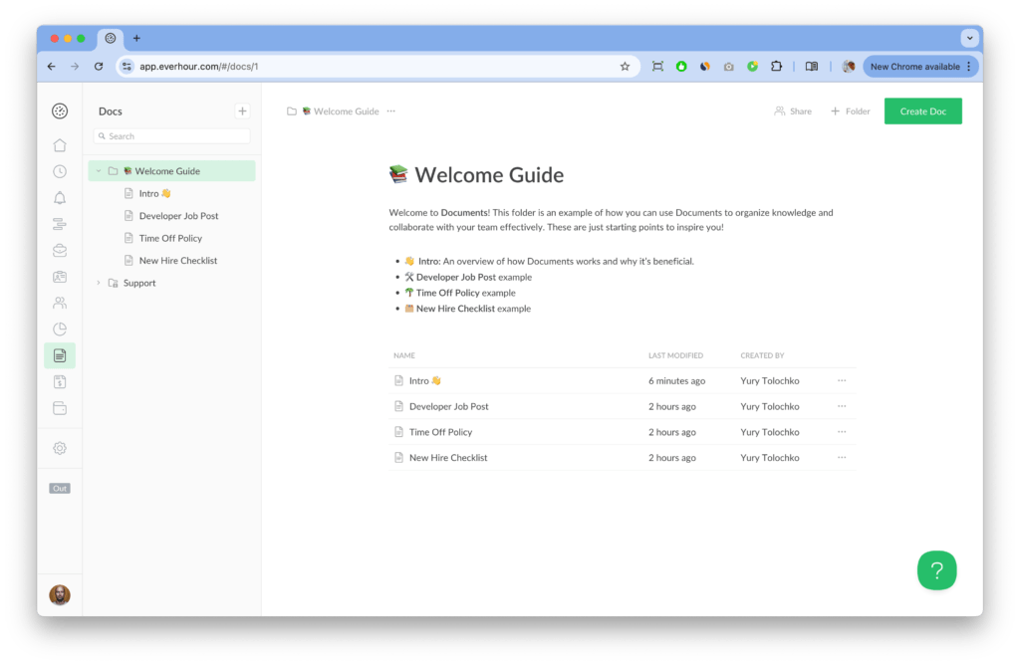Open notifications via the bell icon

(60, 197)
